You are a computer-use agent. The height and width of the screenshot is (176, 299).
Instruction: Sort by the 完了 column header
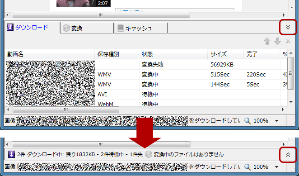click(262, 54)
